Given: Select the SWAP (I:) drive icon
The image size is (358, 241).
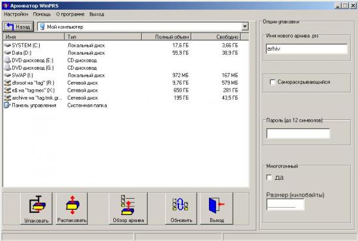Looking at the screenshot, I should (8, 75).
